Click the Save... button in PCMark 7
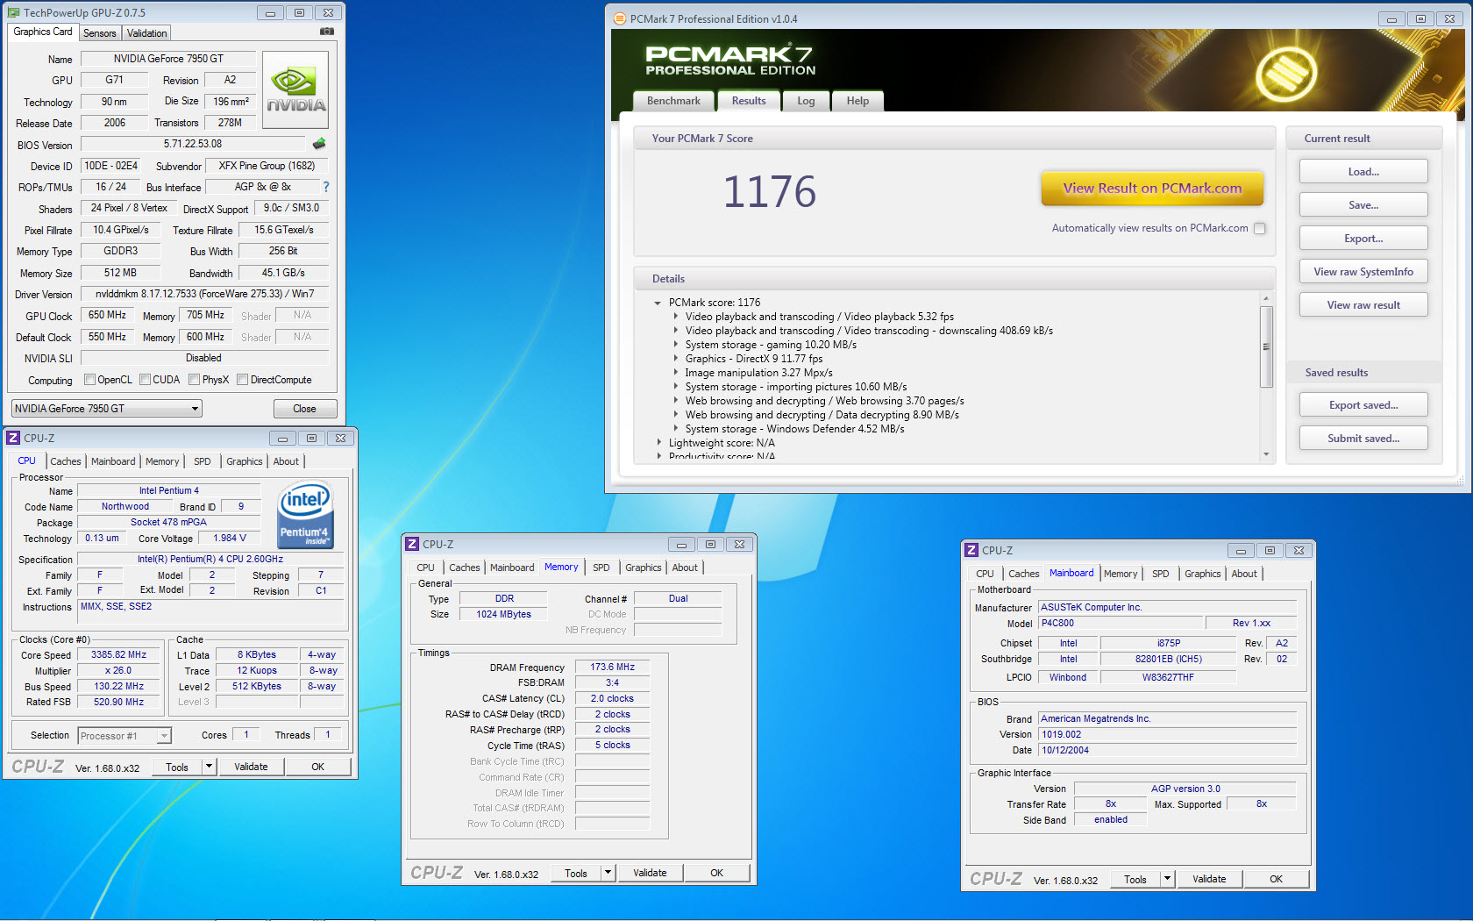Screen dimensions: 1473x921 (x=1363, y=205)
